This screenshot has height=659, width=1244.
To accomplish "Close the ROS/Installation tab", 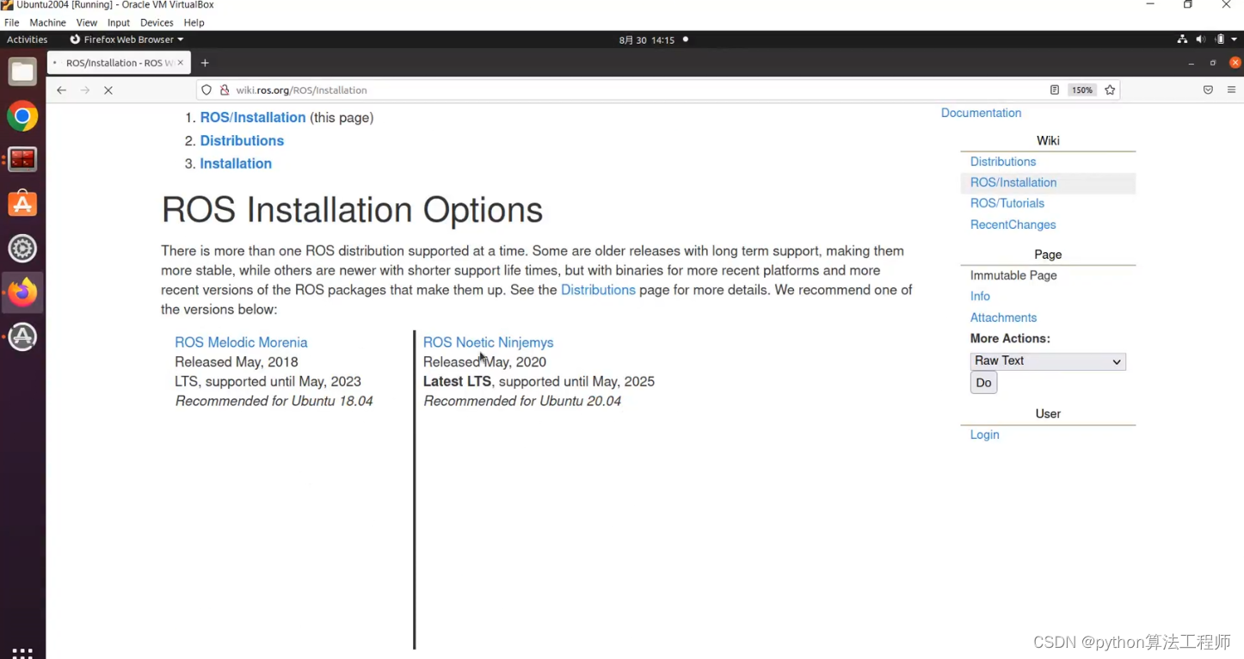I will (181, 63).
